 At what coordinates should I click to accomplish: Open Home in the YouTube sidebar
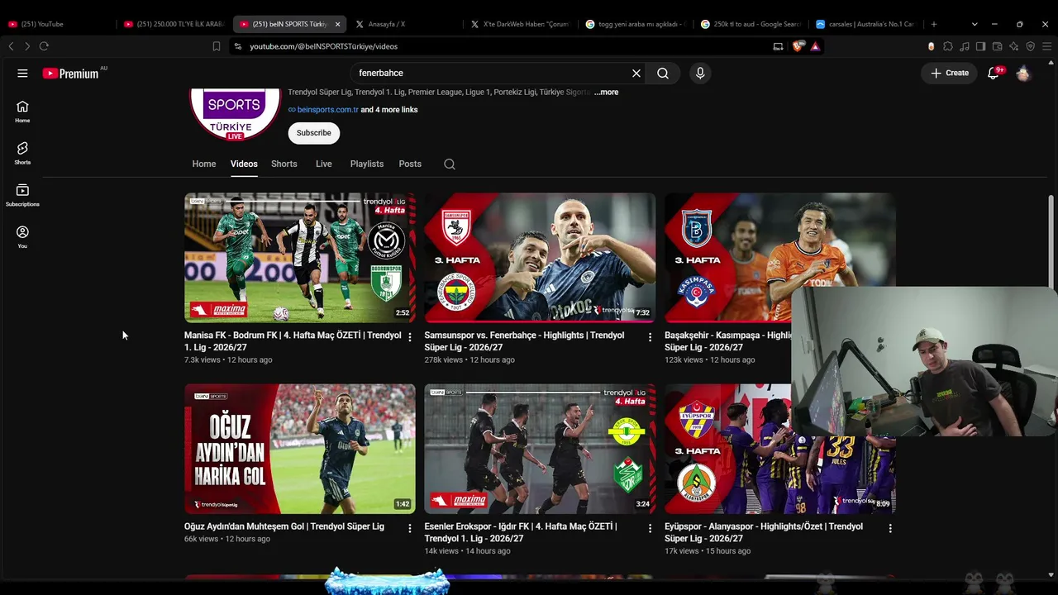(22, 112)
